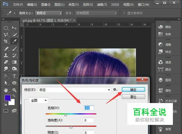
Task: Select the History Brush tool
Action: 15,55
